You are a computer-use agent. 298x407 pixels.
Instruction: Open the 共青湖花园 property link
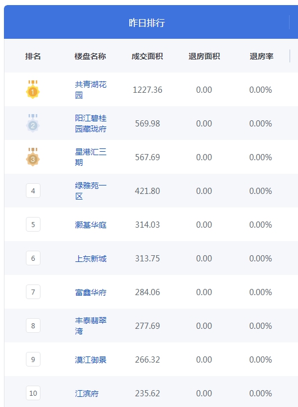pyautogui.click(x=91, y=89)
